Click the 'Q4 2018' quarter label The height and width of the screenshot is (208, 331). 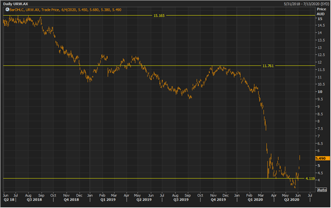tap(71, 200)
